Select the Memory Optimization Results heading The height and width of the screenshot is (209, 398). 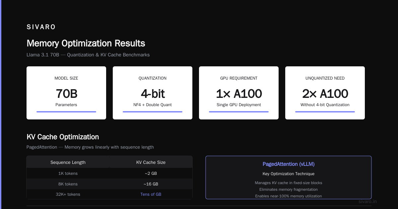(86, 43)
